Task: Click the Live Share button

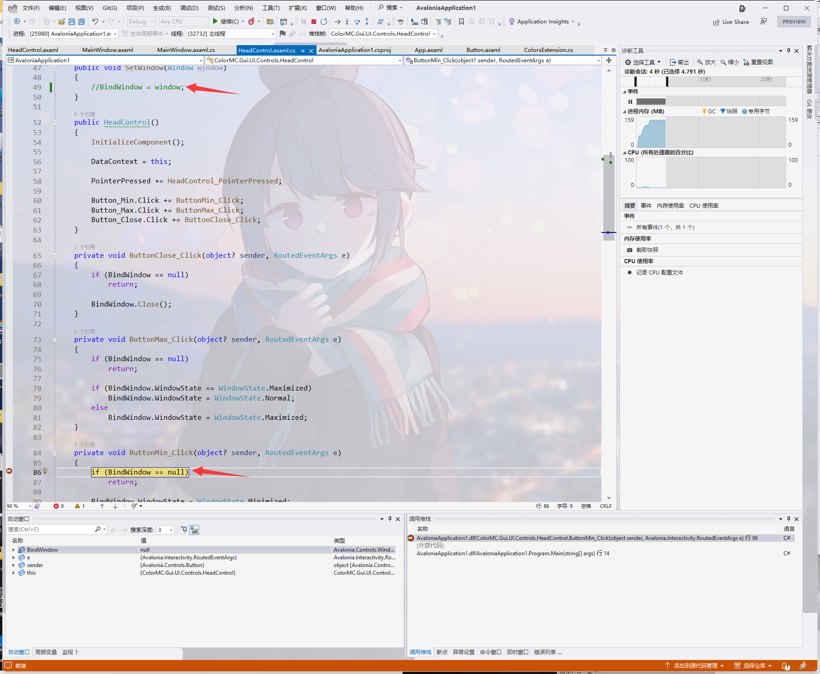Action: click(731, 21)
